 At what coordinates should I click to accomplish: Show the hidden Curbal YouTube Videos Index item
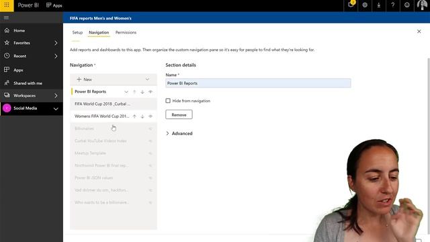[x=150, y=141]
